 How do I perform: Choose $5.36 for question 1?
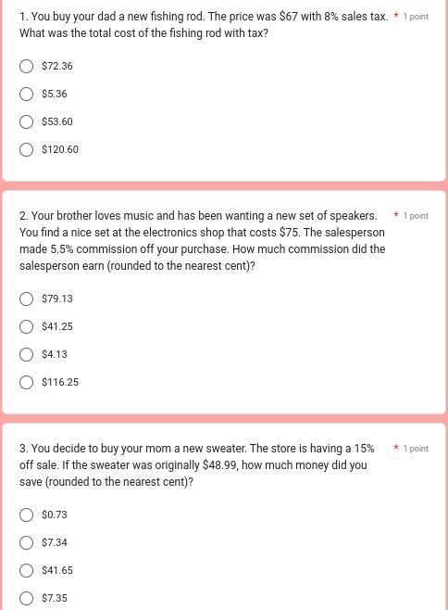click(x=26, y=95)
